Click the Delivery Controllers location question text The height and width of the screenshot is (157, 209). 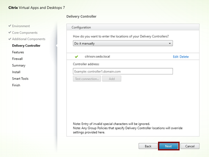[121, 36]
